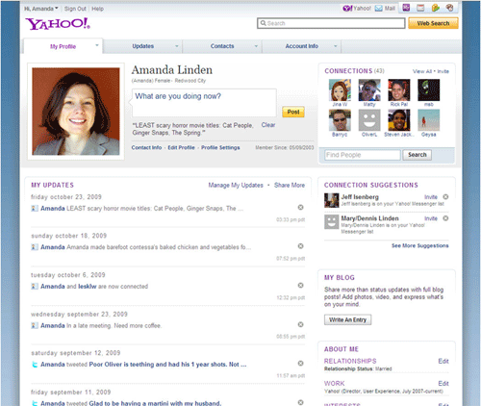
Task: Invite Mary/Dennis Linden to connect
Action: click(x=431, y=218)
